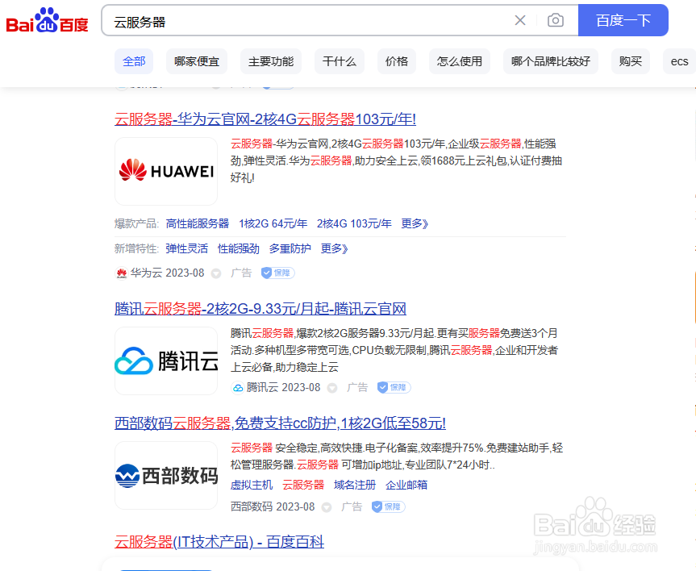This screenshot has height=571, width=696.
Task: Open image search via camera icon
Action: coord(556,20)
